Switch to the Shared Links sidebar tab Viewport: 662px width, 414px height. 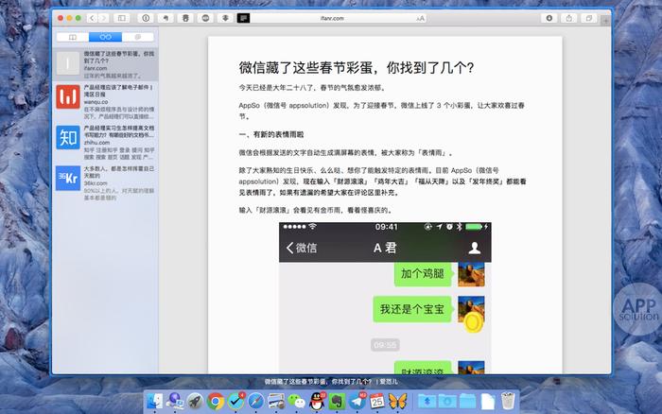[x=138, y=37]
